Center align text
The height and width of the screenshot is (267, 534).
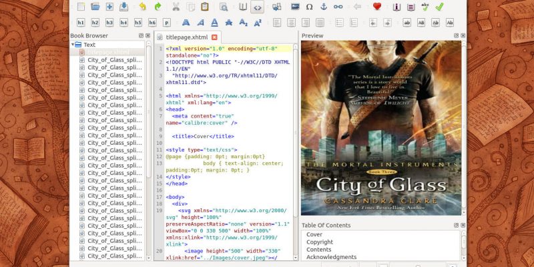[x=291, y=23]
